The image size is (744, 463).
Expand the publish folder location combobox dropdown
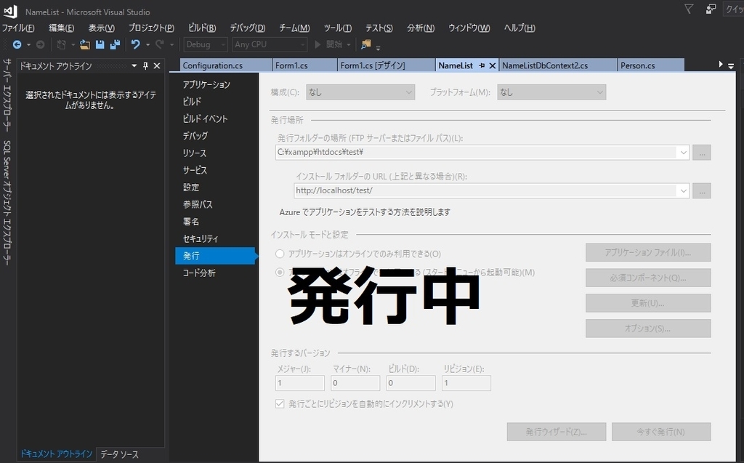[x=684, y=152]
